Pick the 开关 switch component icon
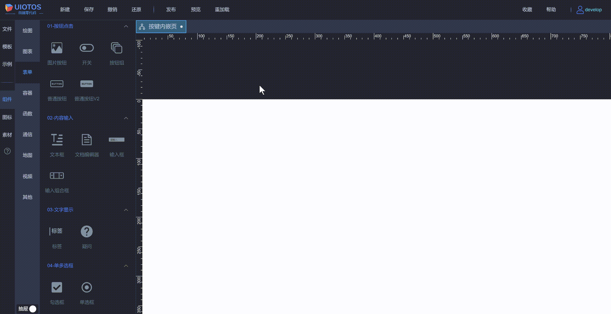This screenshot has width=611, height=314. coord(87,48)
